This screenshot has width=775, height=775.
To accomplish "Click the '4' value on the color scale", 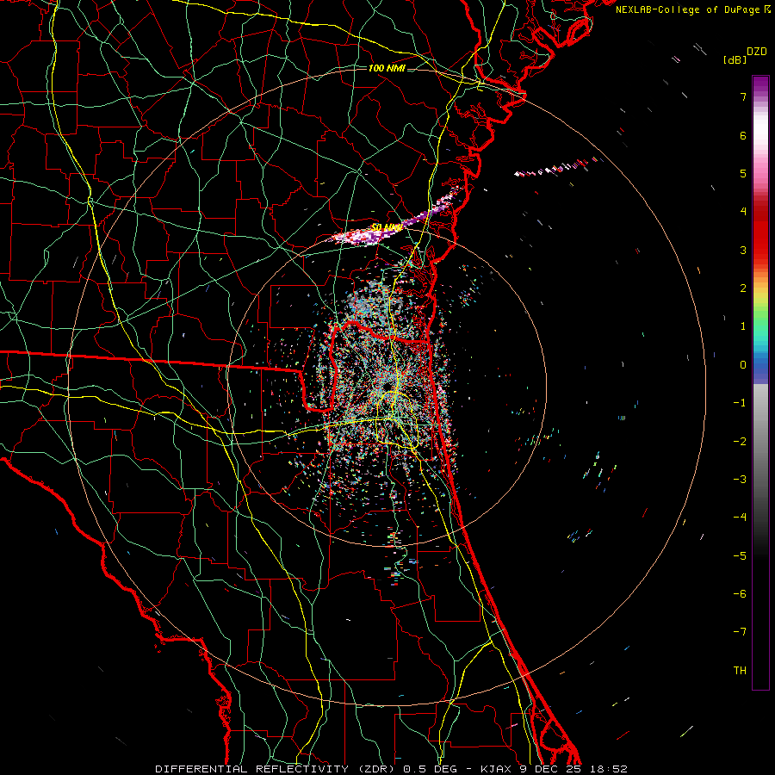I will click(743, 212).
